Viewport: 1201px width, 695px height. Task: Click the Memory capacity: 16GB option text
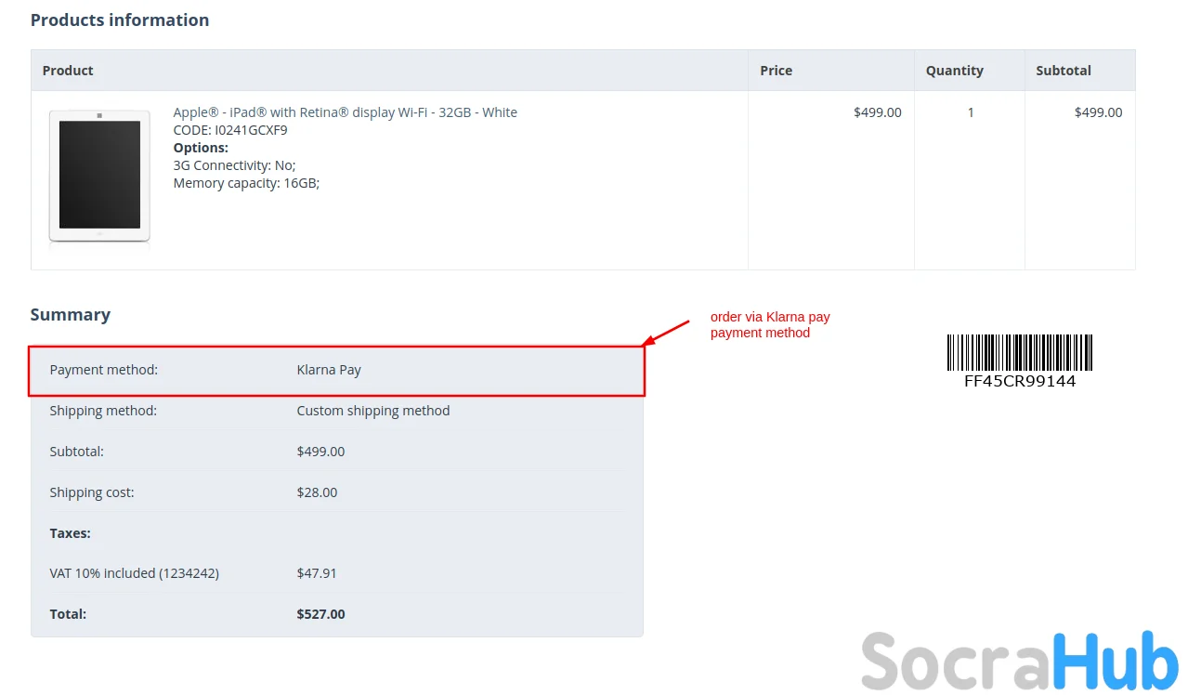click(x=246, y=183)
